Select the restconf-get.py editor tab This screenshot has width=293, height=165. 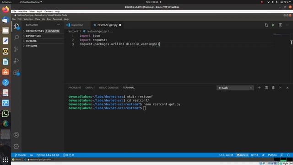(107, 25)
